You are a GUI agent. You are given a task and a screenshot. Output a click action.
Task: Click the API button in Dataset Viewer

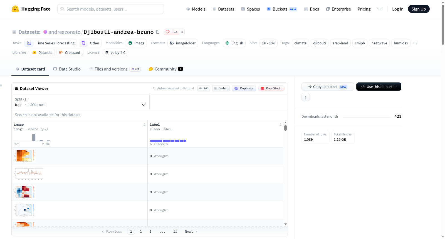tap(204, 88)
